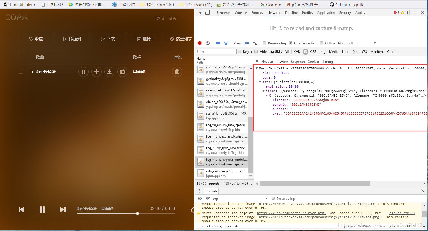Viewport: 428px width, 231px height.
Task: Check the select-all songs checkbox in header
Action: [21, 57]
